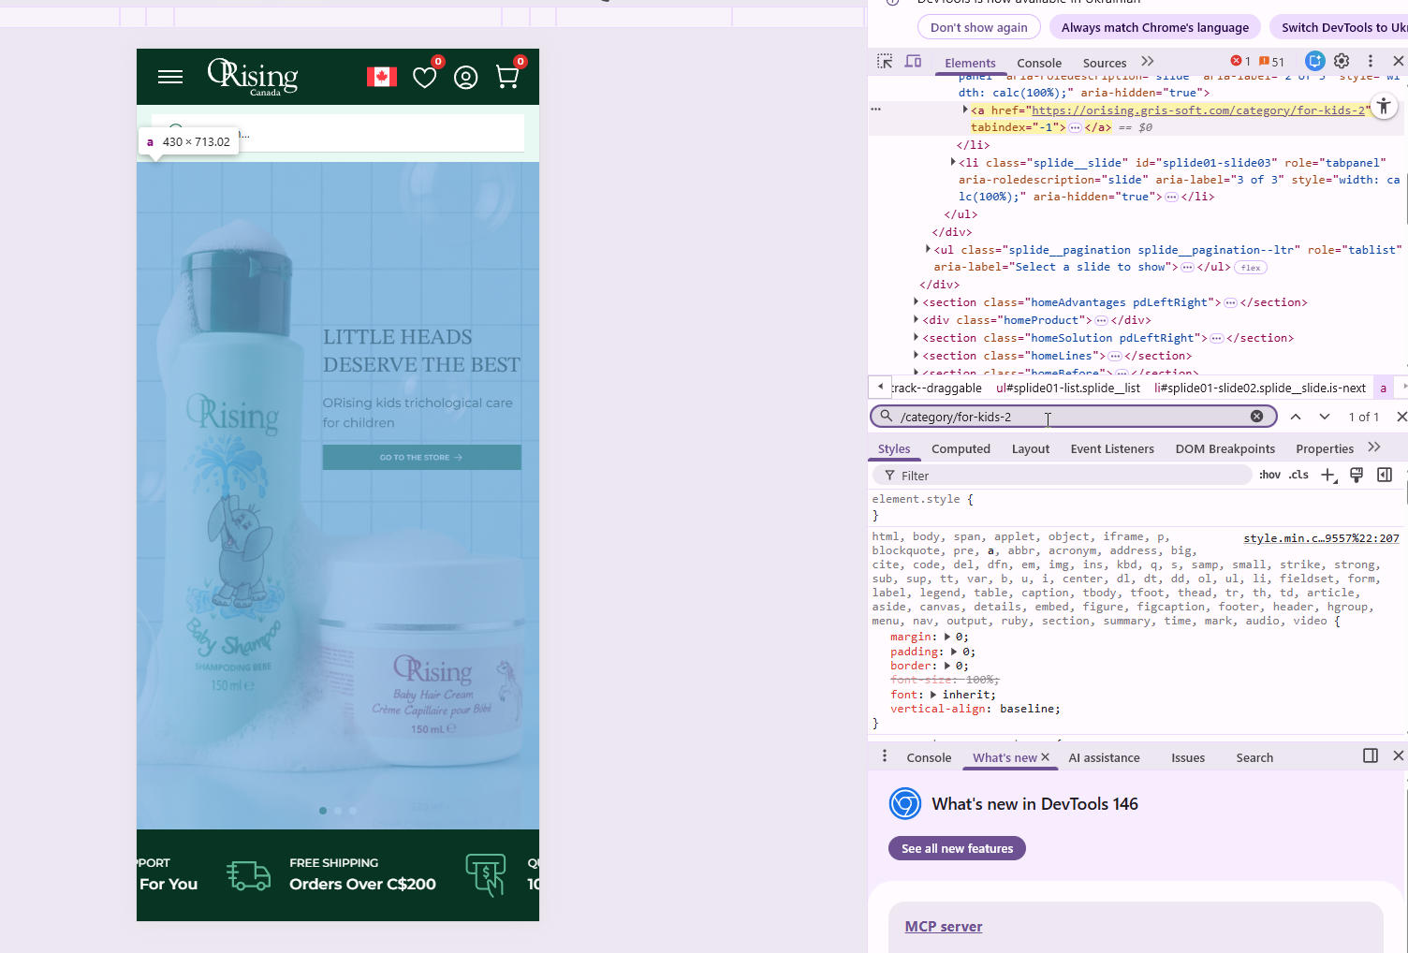Viewport: 1408px width, 953px height.
Task: Expand the splide__pagination ul node
Action: click(x=928, y=249)
